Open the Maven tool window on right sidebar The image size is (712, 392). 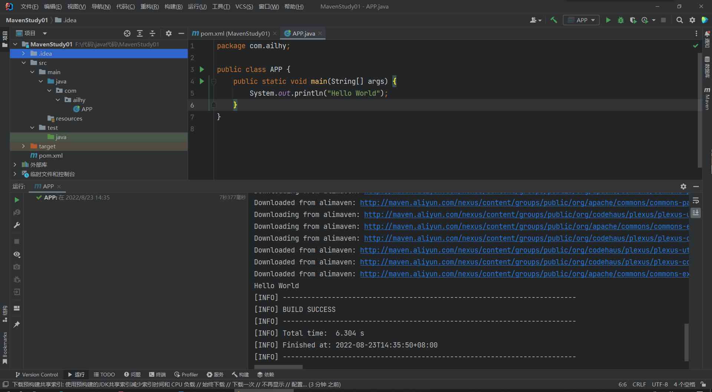(x=707, y=99)
